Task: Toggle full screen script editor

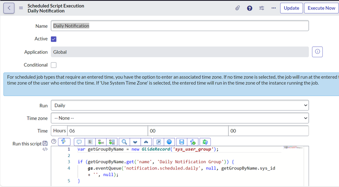Action: pyautogui.click(x=159, y=142)
